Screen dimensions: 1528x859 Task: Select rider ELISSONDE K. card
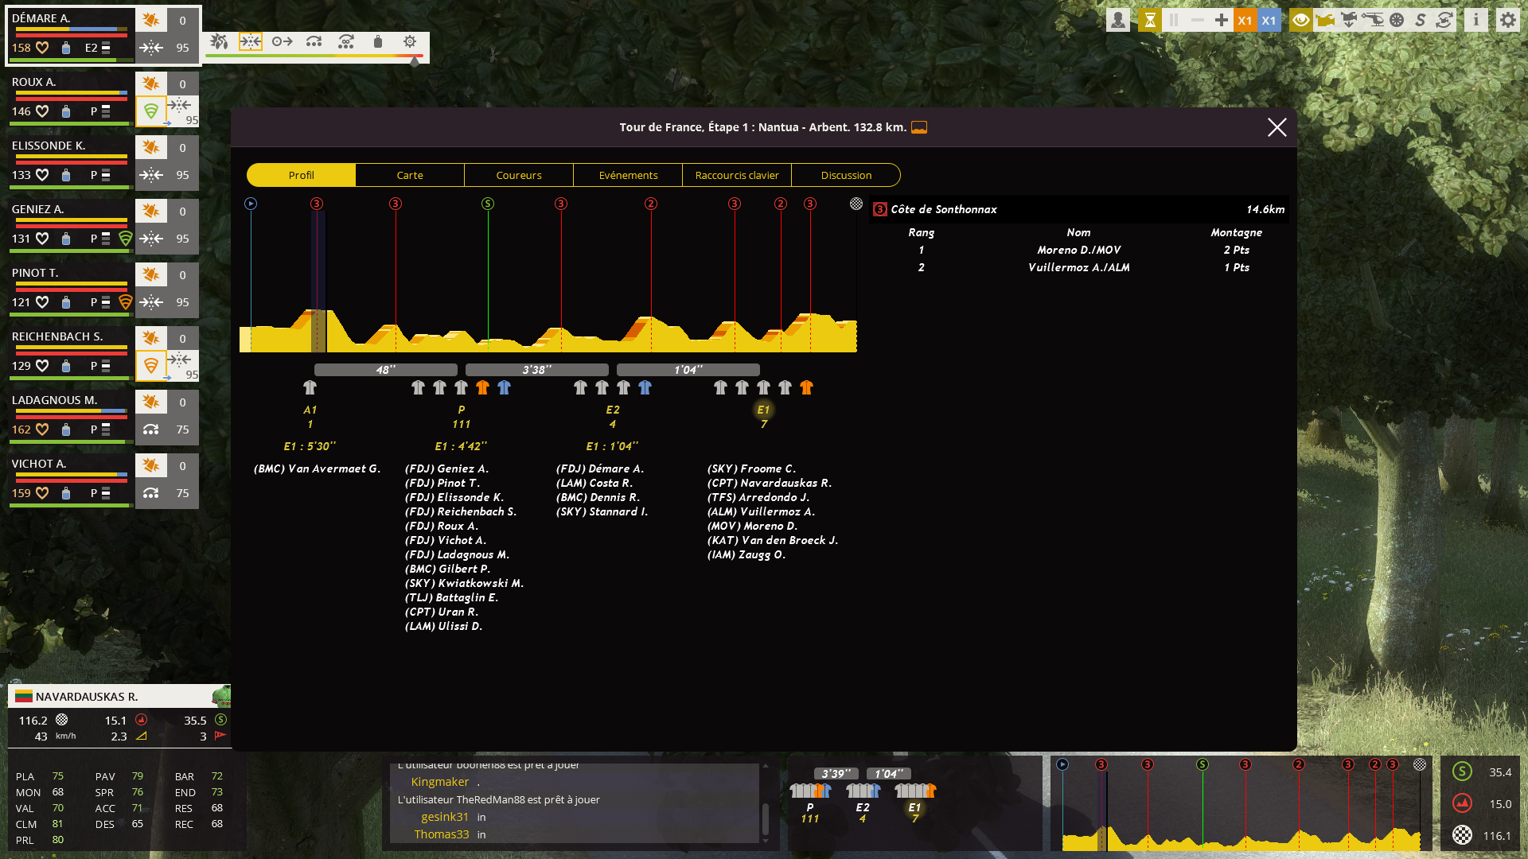tap(70, 163)
